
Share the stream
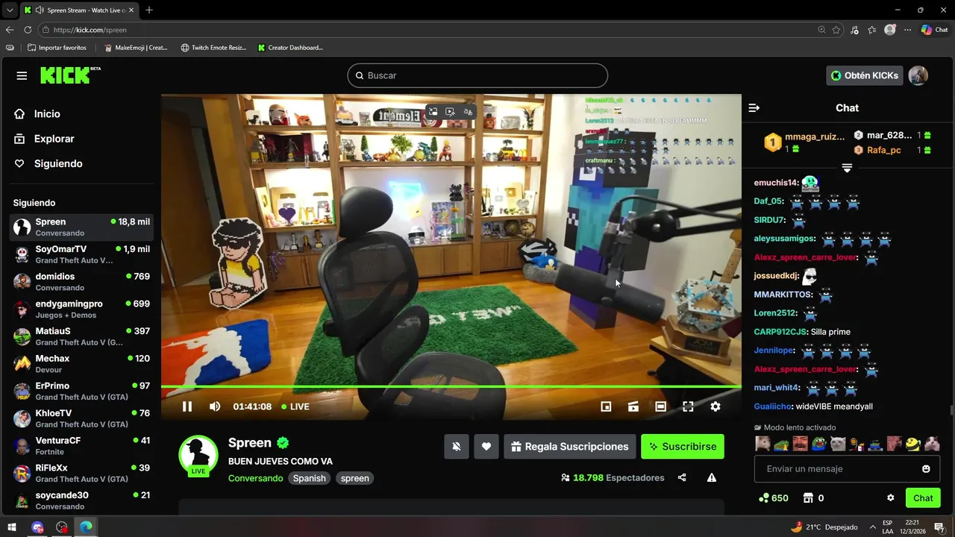[682, 478]
